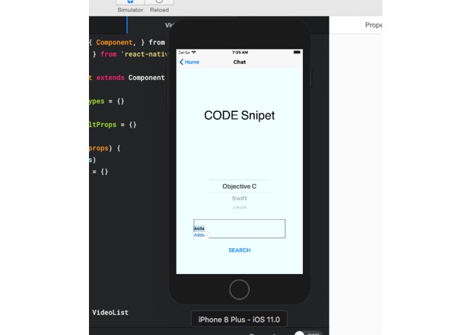This screenshot has width=472, height=335.
Task: Click the battery icon in the phone status bar
Action: click(297, 52)
